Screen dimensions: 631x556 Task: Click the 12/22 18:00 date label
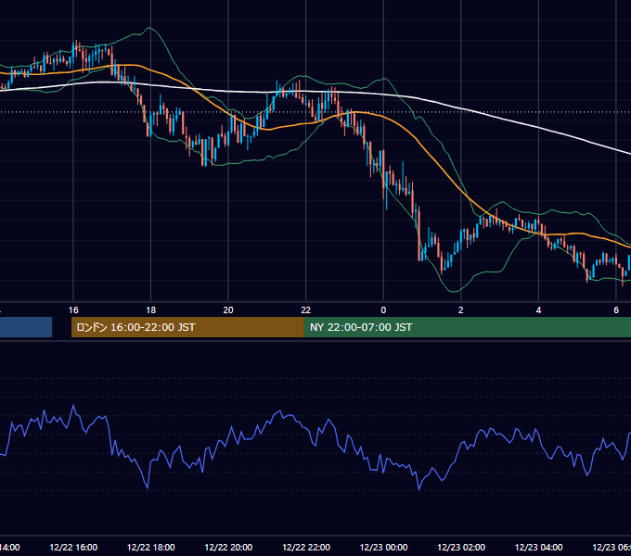click(x=151, y=547)
